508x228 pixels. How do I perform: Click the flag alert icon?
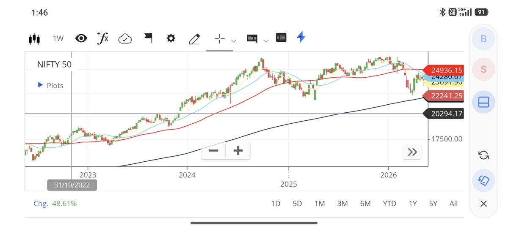pos(148,38)
